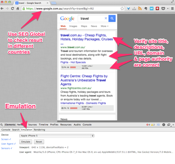
Task: Select the travel - Google Search browser tab
Action: coord(31,3)
